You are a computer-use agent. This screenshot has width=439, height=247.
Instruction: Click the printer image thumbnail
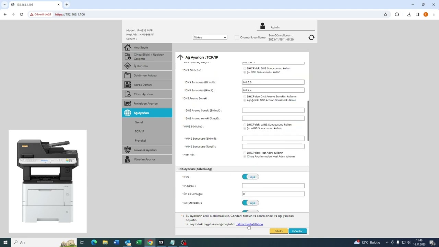pyautogui.click(x=48, y=181)
